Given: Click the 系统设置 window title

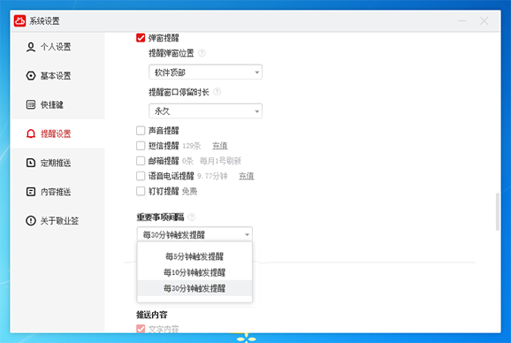Looking at the screenshot, I should click(x=44, y=21).
